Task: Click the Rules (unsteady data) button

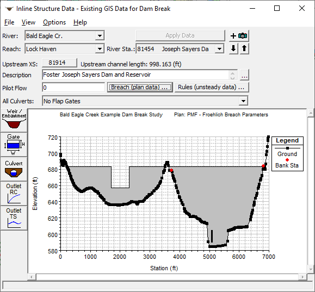Action: [212, 88]
